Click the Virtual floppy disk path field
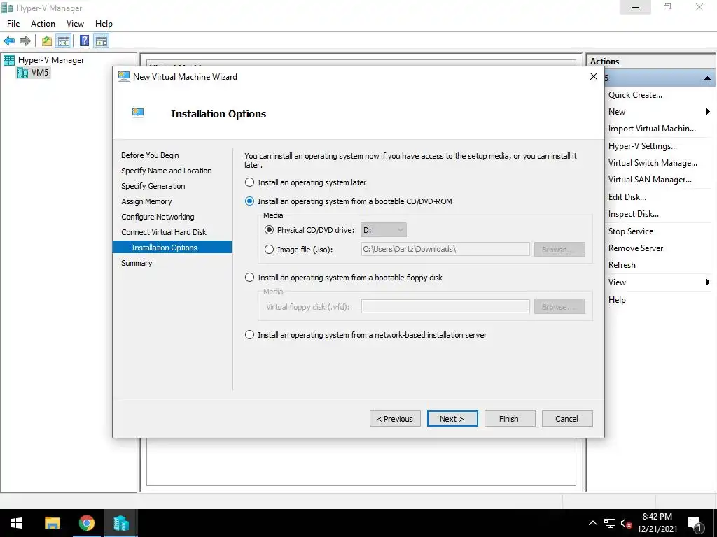 (x=445, y=306)
